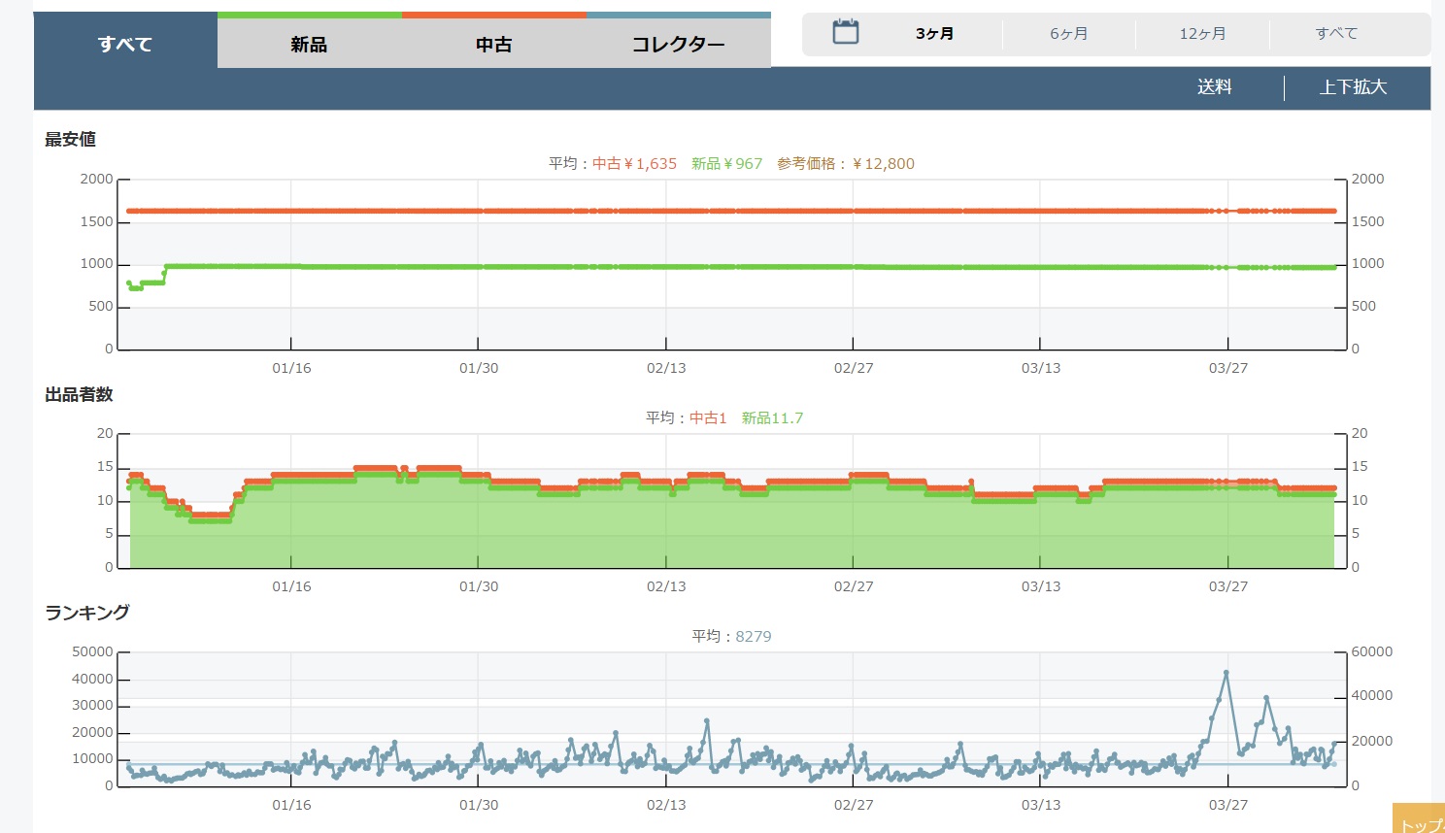Toggle the 上下拡大 option
Image resolution: width=1445 pixels, height=833 pixels.
point(1353,87)
